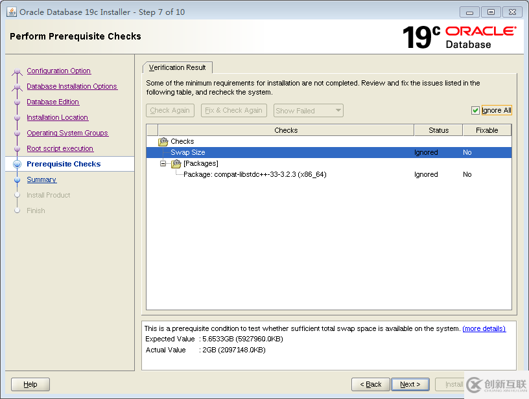
Task: Click Fix & Check Again button
Action: [x=234, y=111]
